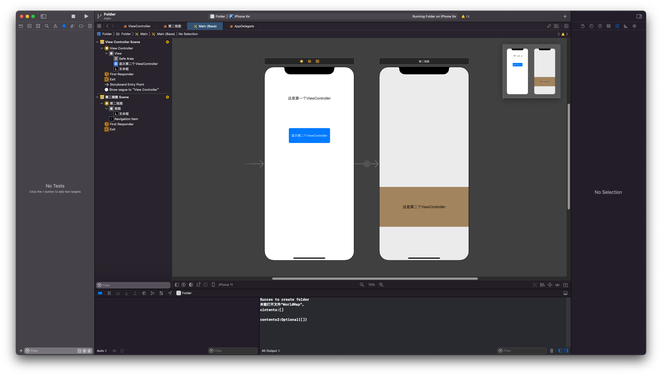Open the 75% zoom level menu
This screenshot has width=662, height=376.
pyautogui.click(x=371, y=285)
